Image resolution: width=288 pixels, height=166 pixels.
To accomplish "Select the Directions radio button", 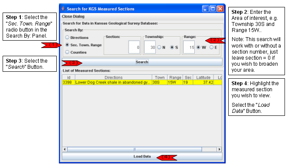I will tap(67, 38).
